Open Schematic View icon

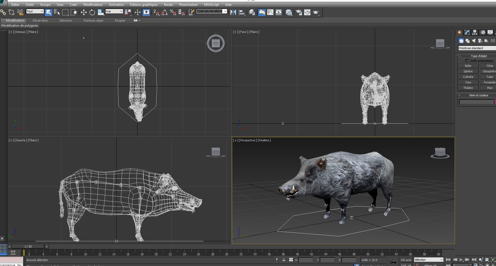point(279,12)
